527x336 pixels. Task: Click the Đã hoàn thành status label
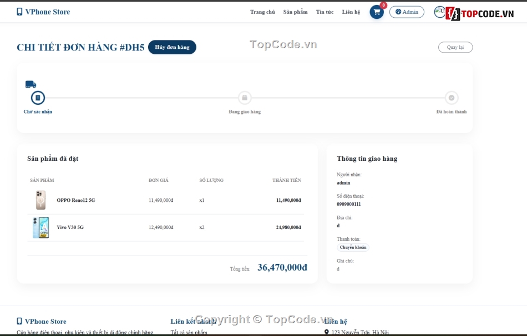tap(452, 111)
